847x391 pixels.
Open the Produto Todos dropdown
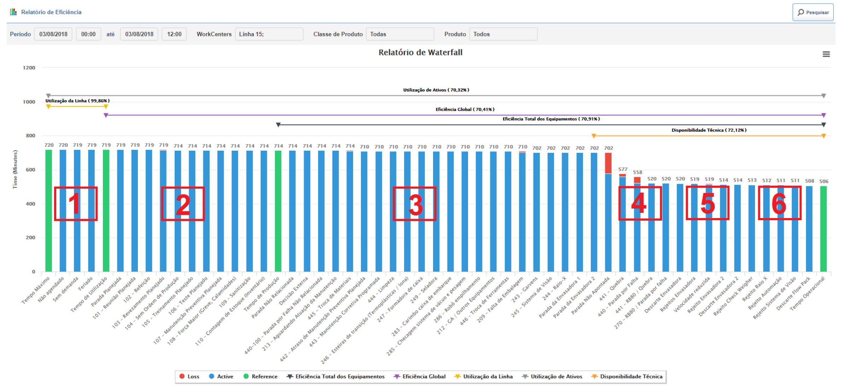coord(503,34)
